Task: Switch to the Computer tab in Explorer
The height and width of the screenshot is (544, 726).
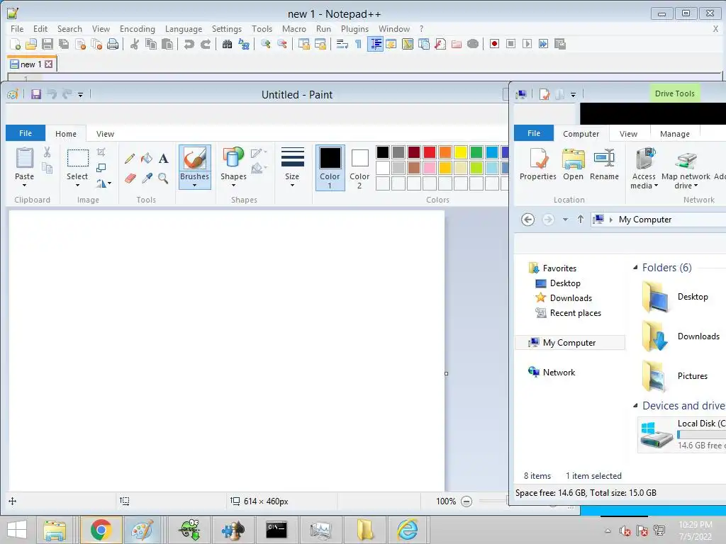Action: [581, 134]
